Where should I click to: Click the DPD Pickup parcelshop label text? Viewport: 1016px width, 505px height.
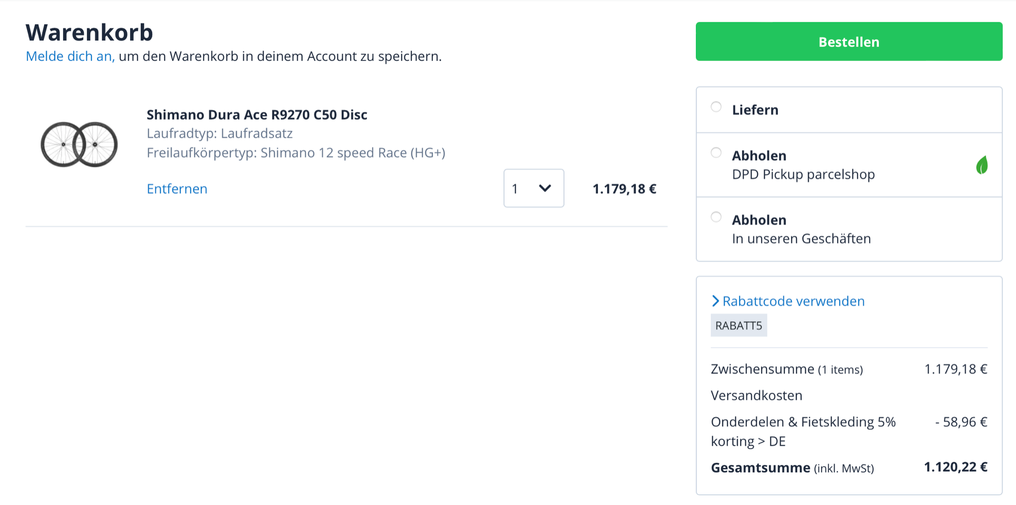[x=803, y=175]
